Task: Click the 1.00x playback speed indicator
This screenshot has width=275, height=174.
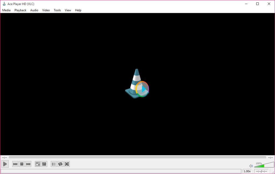Action: (x=247, y=171)
